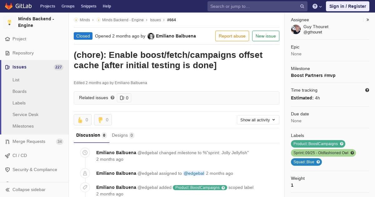Open assignee Guy Thouret's profile
The width and height of the screenshot is (375, 197).
point(316,27)
